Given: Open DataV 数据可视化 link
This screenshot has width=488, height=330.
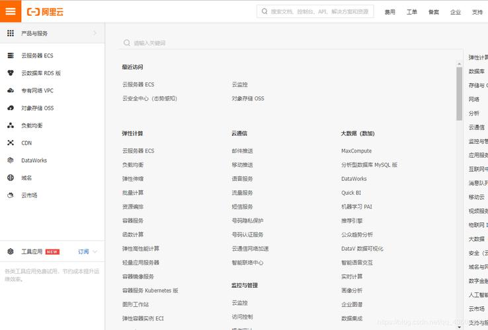Looking at the screenshot, I should (362, 249).
